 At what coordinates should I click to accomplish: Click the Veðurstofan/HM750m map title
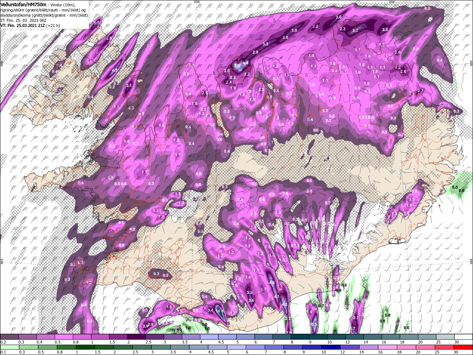(x=23, y=4)
